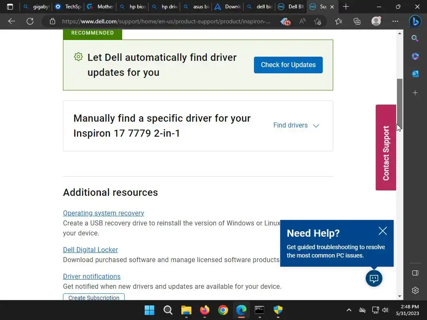Open the Contact Support side tab
Viewport: 427px width, 320px height.
click(386, 147)
